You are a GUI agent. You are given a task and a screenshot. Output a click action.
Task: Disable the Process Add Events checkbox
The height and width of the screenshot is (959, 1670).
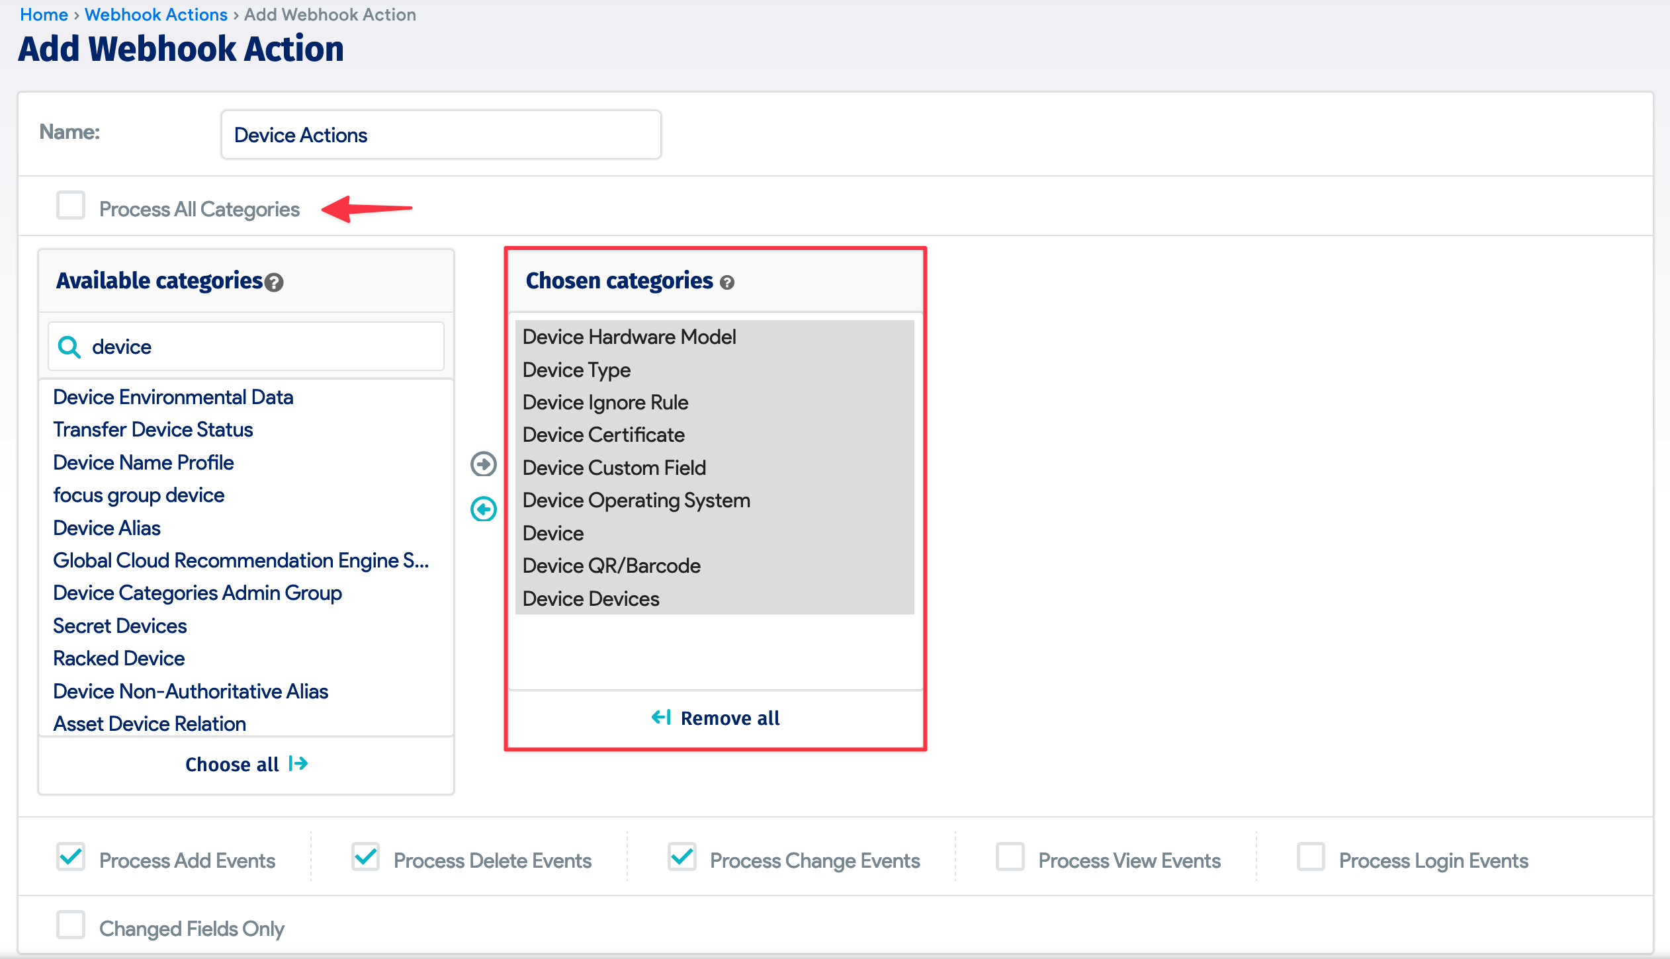click(71, 857)
